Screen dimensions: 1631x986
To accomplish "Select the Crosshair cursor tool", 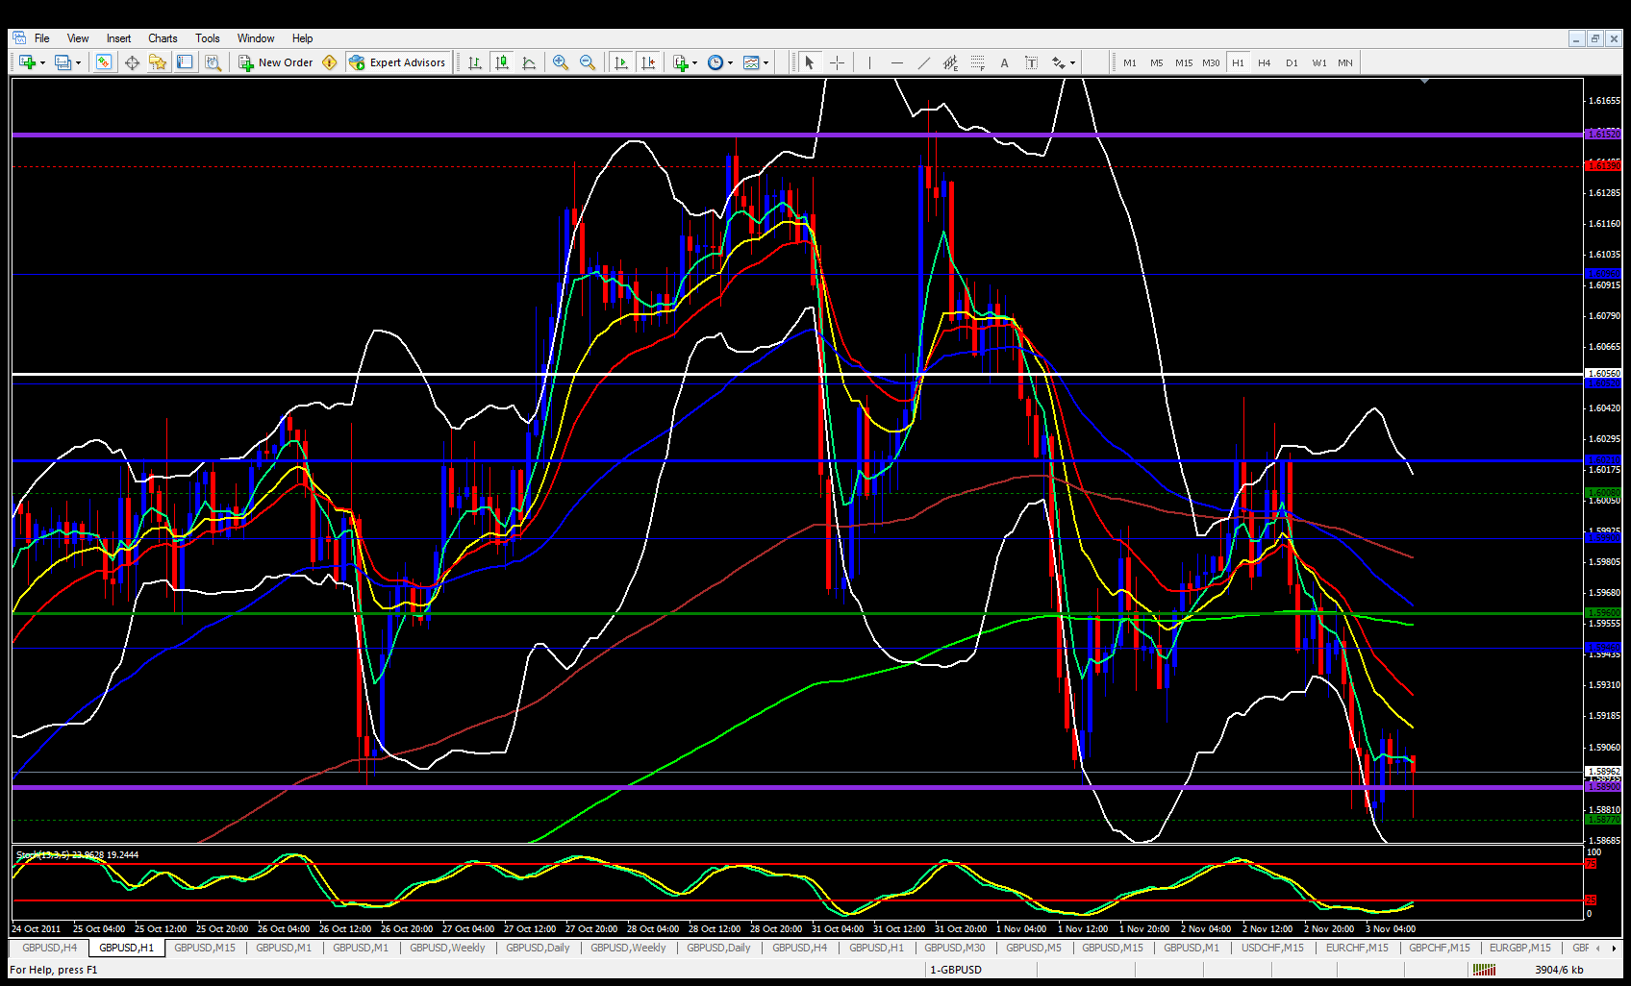I will [x=837, y=62].
